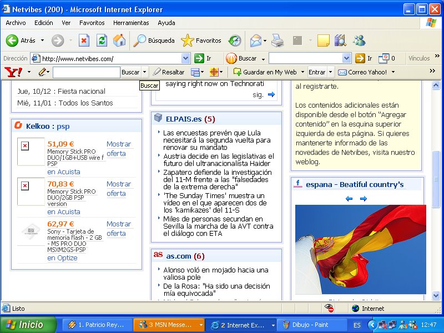Open the Favoritos menu
Screen dimensions: 444x333
(92, 23)
